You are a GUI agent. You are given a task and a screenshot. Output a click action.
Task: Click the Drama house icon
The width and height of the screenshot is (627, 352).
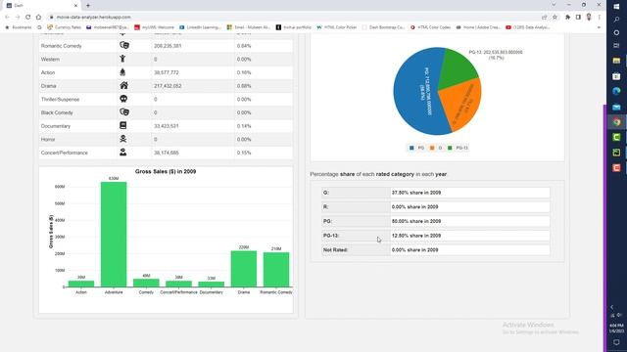point(124,85)
